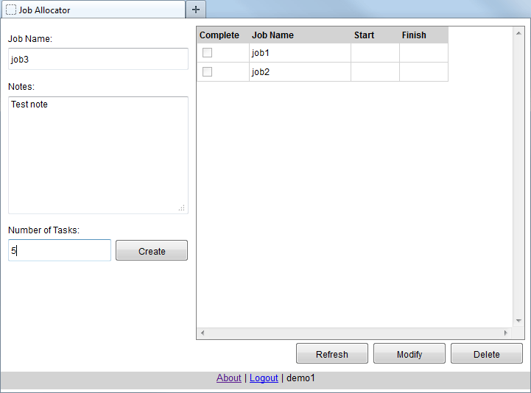
Task: Click the Delete button
Action: click(x=486, y=354)
